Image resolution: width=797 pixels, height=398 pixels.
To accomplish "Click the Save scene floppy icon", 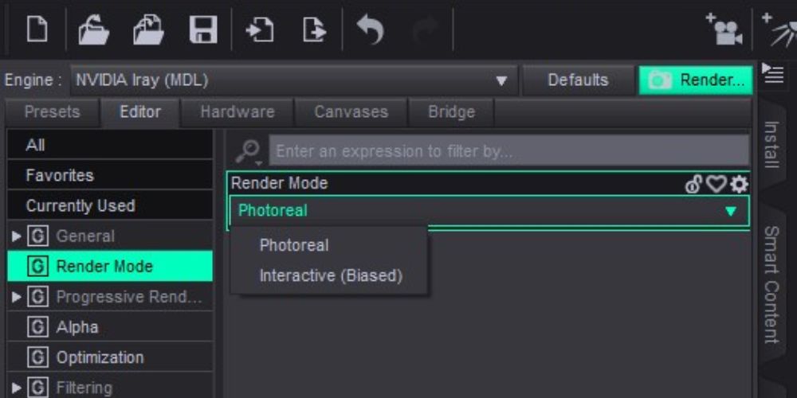I will coord(202,30).
